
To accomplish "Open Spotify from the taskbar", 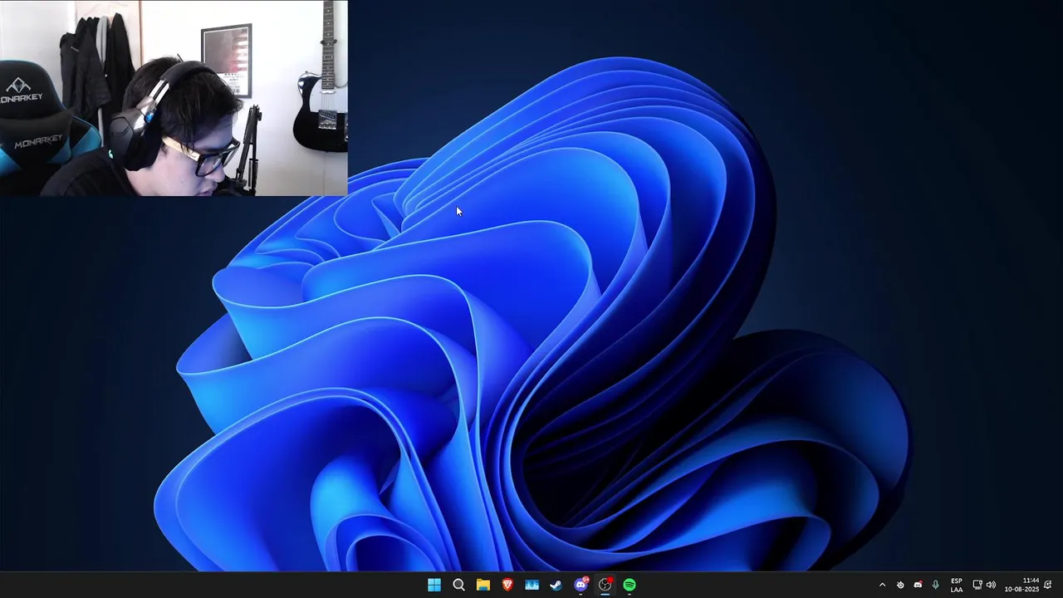I will pos(629,585).
